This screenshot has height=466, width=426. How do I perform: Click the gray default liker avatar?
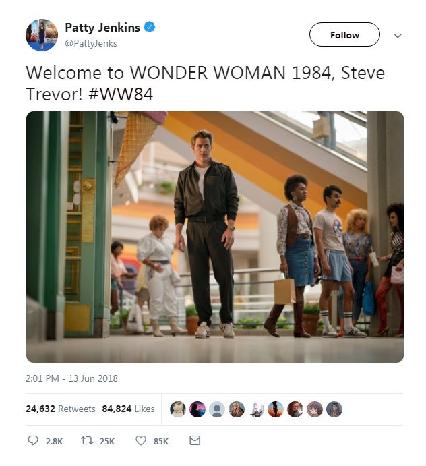pos(217,409)
